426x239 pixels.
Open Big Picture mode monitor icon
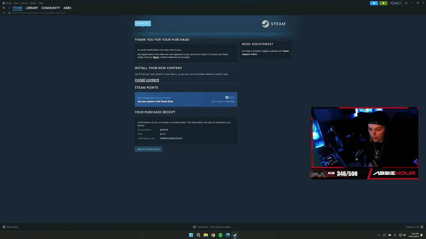406,3
